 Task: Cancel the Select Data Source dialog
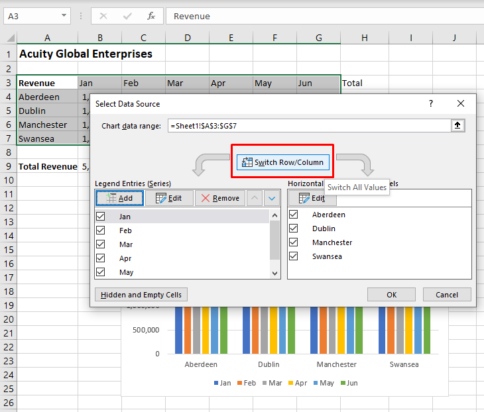pyautogui.click(x=447, y=295)
